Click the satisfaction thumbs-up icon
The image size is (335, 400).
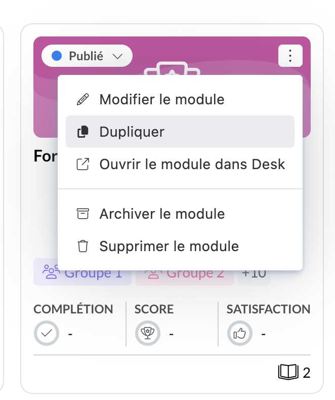coord(239,334)
